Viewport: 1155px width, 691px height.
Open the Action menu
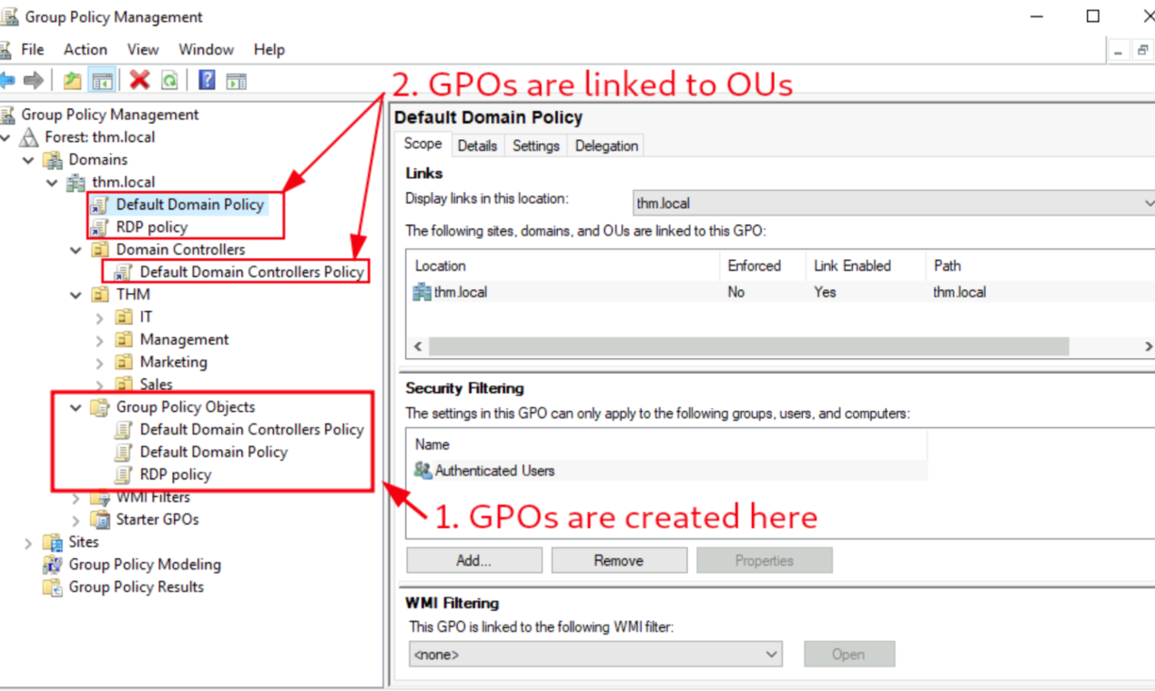tap(86, 49)
